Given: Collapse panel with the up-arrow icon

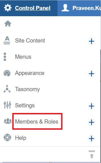Looking at the screenshot, I should tap(92, 154).
